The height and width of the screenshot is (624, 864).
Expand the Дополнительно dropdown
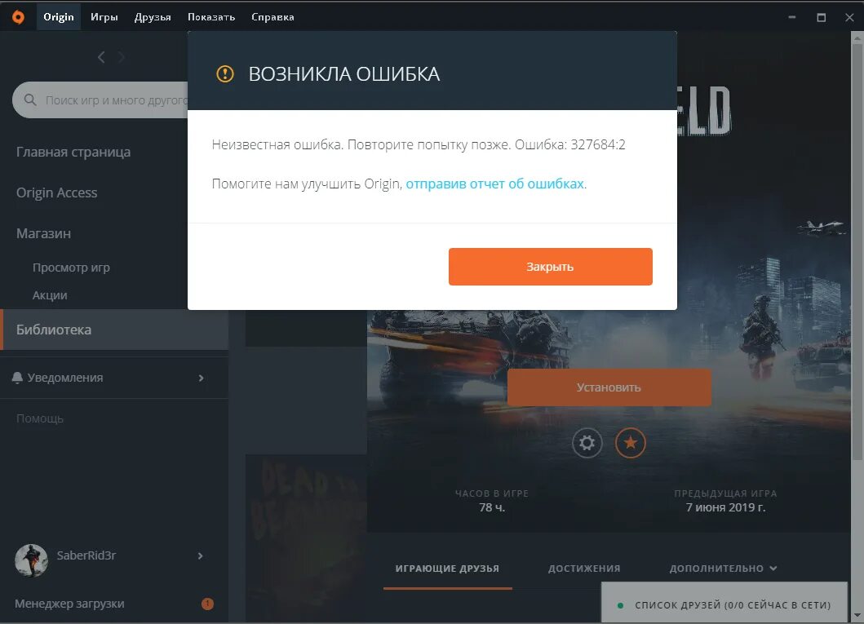click(x=723, y=569)
